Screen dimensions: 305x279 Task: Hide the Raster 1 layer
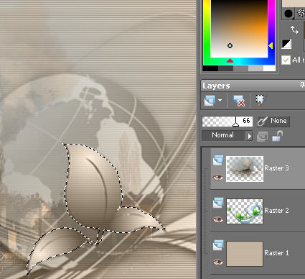[218, 262]
